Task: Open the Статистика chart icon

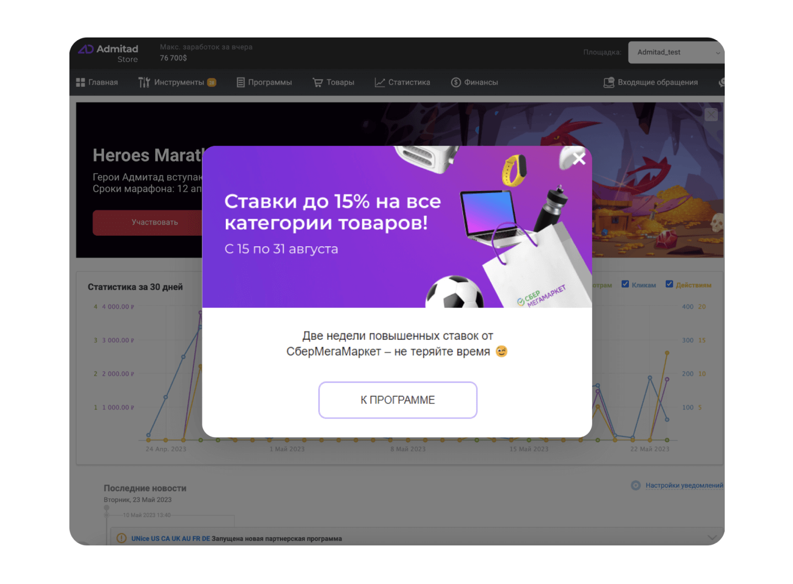Action: pos(380,82)
